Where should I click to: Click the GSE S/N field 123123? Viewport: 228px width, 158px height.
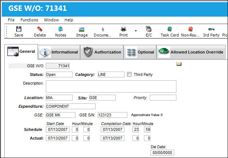tap(113, 115)
